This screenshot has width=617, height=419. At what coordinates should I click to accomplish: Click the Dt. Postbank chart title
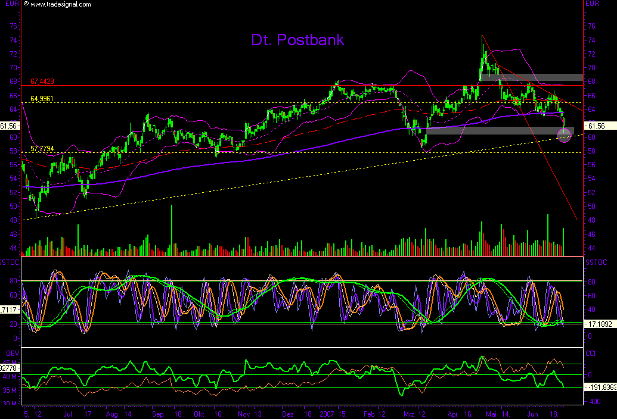tap(298, 40)
